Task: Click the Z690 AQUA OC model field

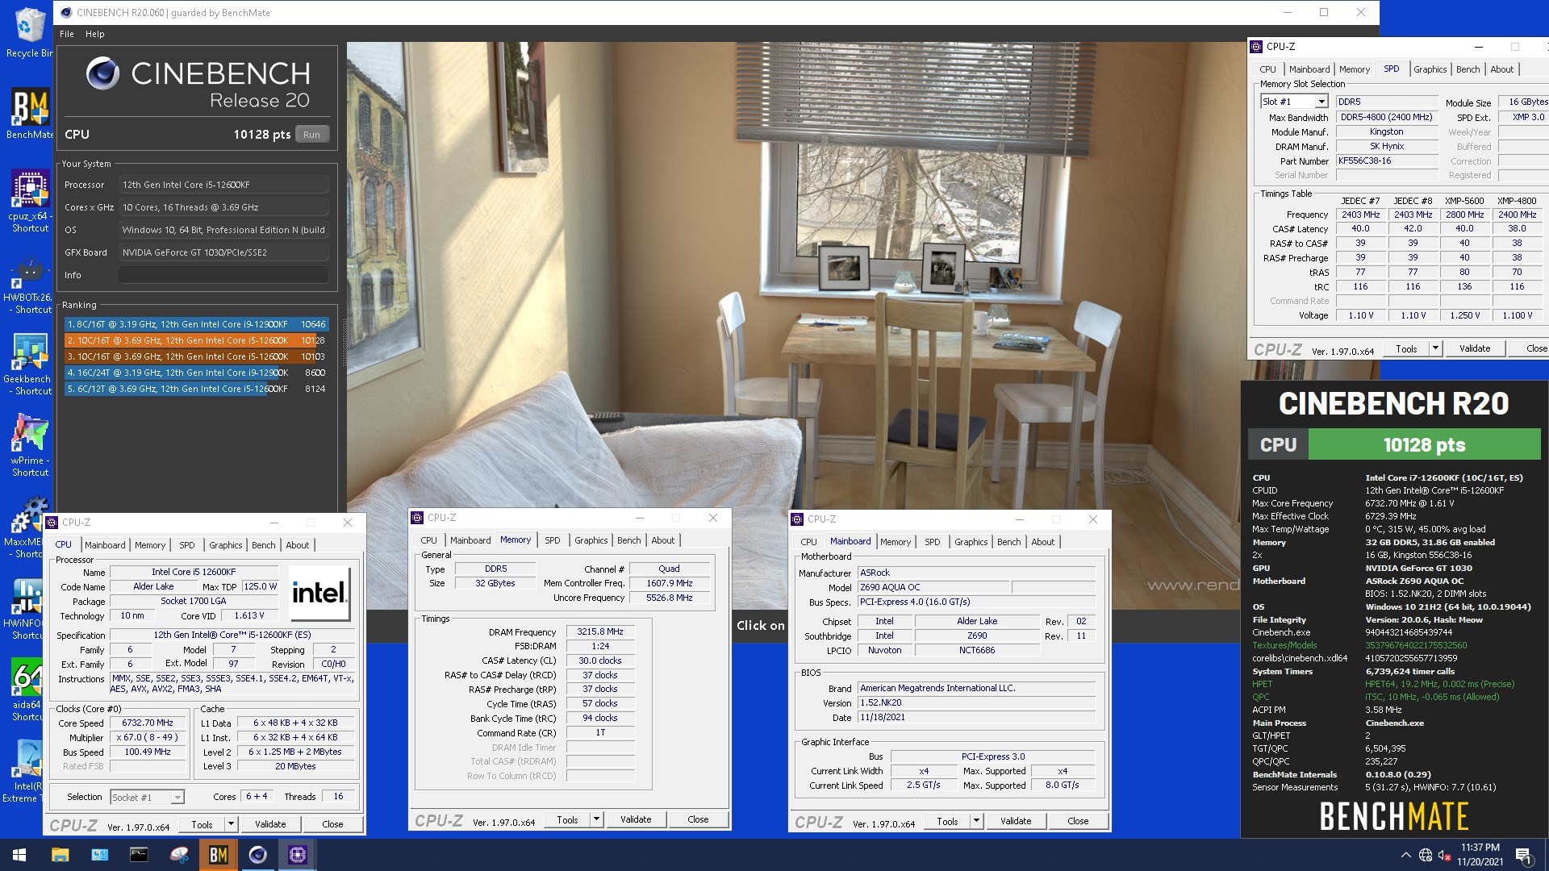Action: point(933,587)
